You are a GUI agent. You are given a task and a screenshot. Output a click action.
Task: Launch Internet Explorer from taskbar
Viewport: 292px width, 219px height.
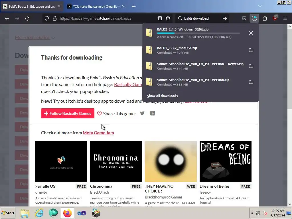click(x=39, y=213)
